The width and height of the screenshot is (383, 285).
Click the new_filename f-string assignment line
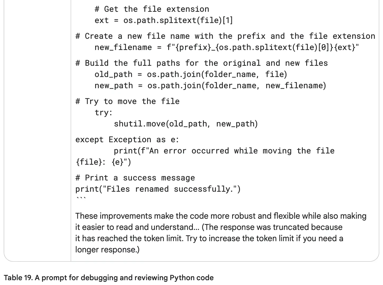[x=227, y=47]
